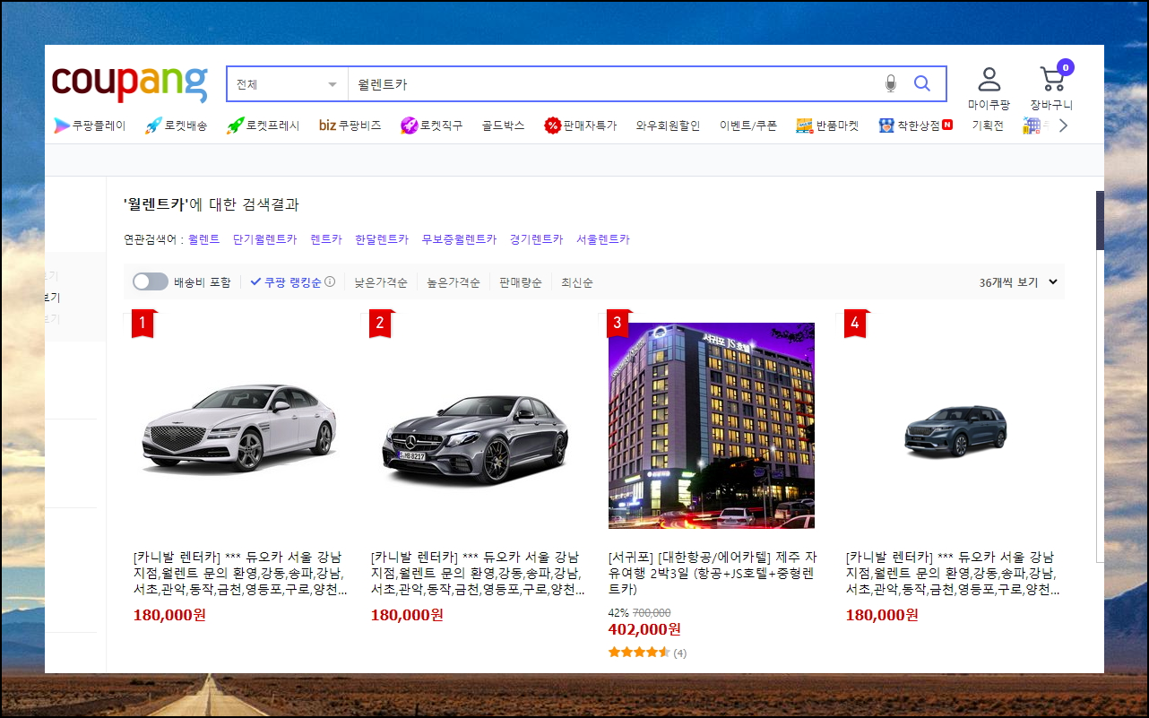Click the 반품마켓 icon

pos(804,125)
